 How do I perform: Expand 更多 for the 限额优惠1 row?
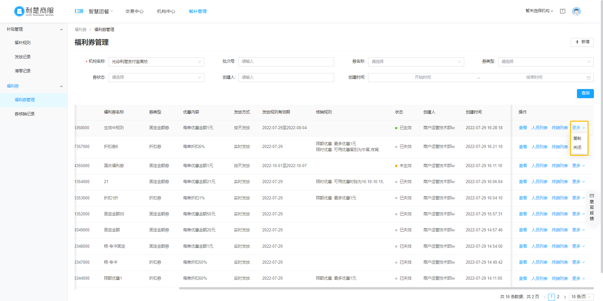578,278
